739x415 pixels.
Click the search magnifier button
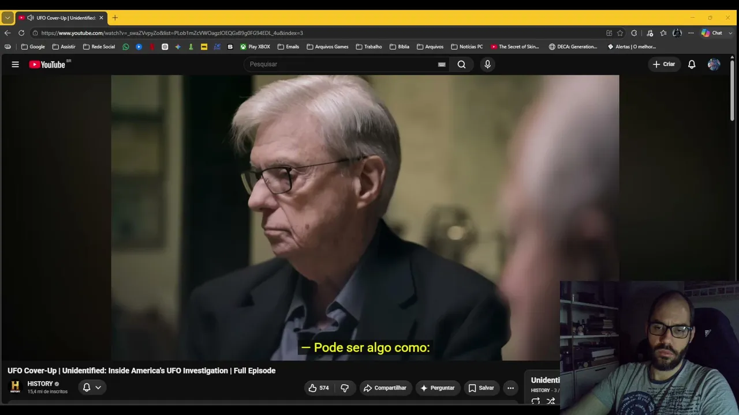(461, 65)
